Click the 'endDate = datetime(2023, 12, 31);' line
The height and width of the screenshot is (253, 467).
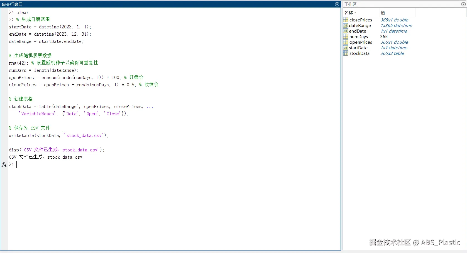click(50, 34)
